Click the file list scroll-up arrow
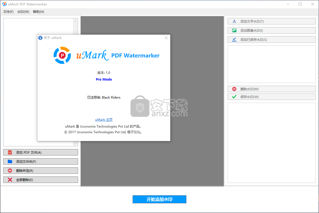This screenshot has width=319, height=213. click(x=75, y=21)
